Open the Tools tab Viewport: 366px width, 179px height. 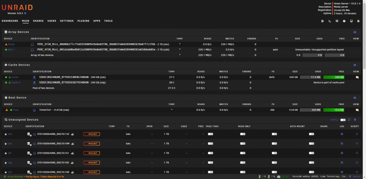click(x=108, y=21)
